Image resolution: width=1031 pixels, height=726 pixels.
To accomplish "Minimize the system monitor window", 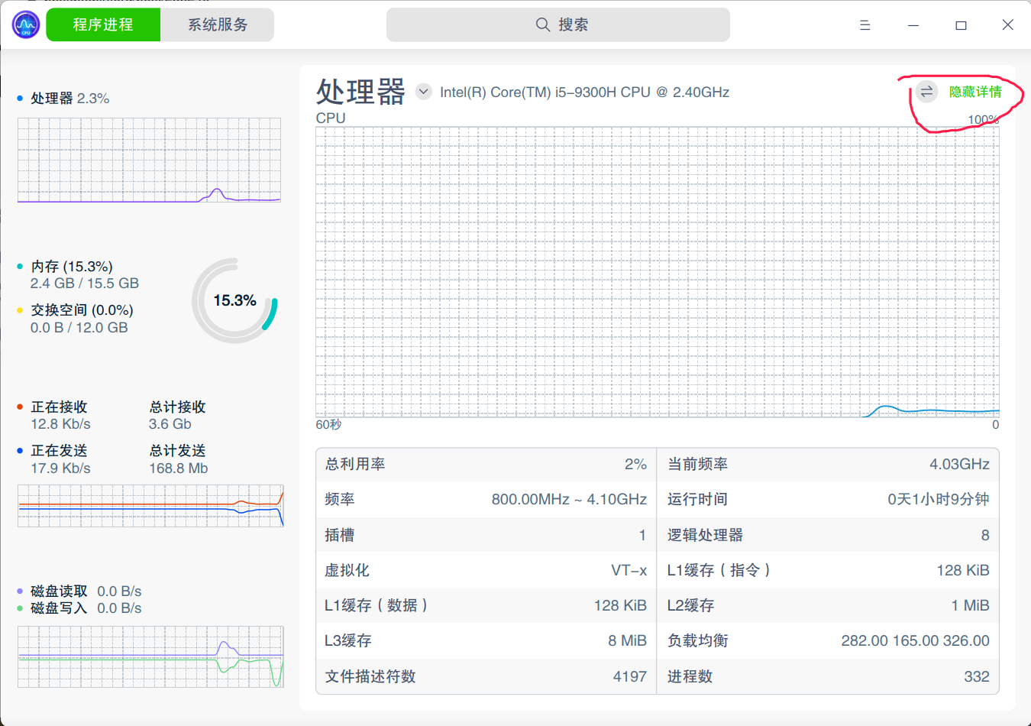I will (x=913, y=25).
